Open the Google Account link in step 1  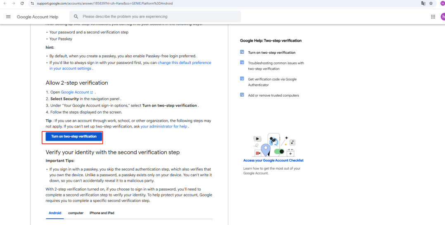pos(75,92)
